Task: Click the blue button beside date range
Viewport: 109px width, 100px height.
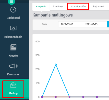Action: [x=108, y=24]
